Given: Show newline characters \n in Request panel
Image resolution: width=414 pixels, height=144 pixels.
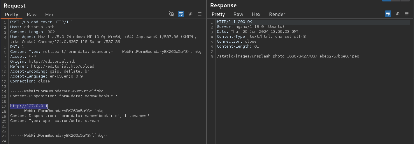Looking at the screenshot, I should (190, 14).
